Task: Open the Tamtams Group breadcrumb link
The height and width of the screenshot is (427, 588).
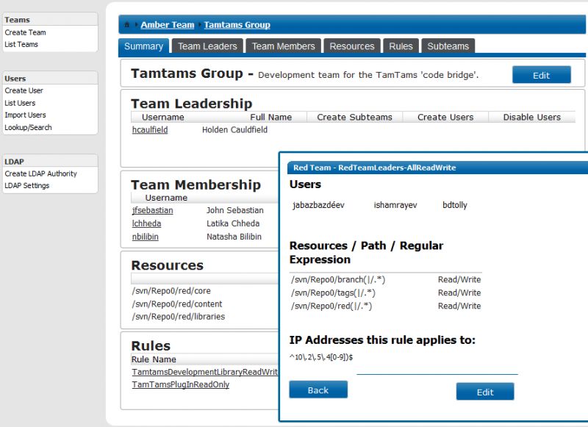Action: point(237,25)
